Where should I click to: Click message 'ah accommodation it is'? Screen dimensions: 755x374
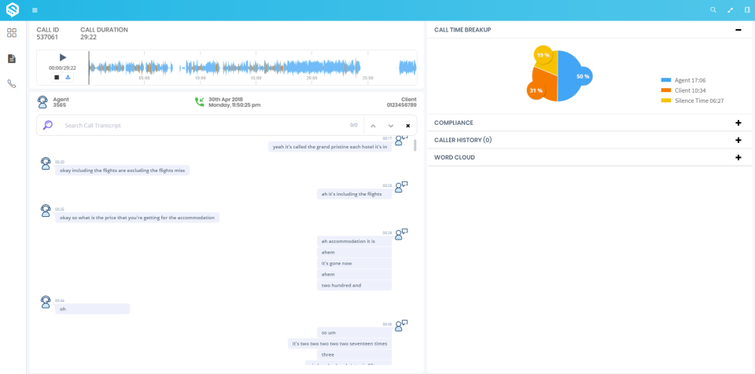point(355,241)
